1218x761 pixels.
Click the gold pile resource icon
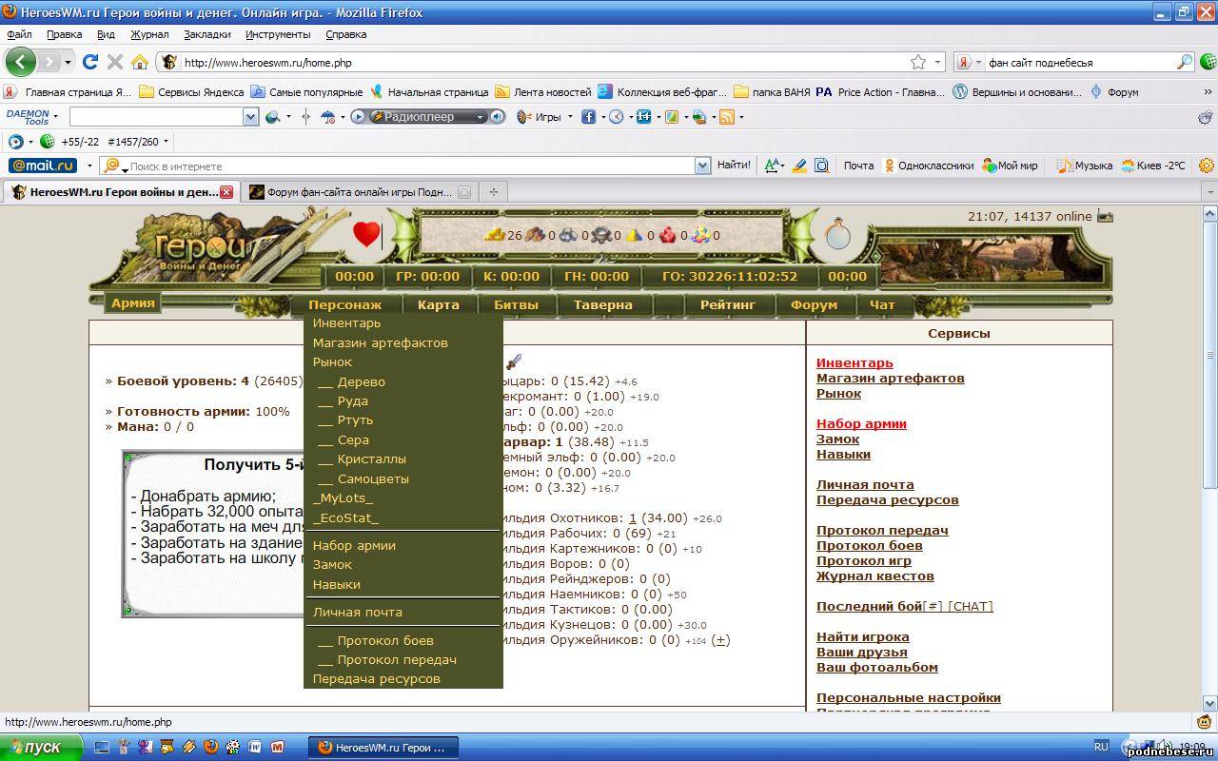[x=495, y=234]
